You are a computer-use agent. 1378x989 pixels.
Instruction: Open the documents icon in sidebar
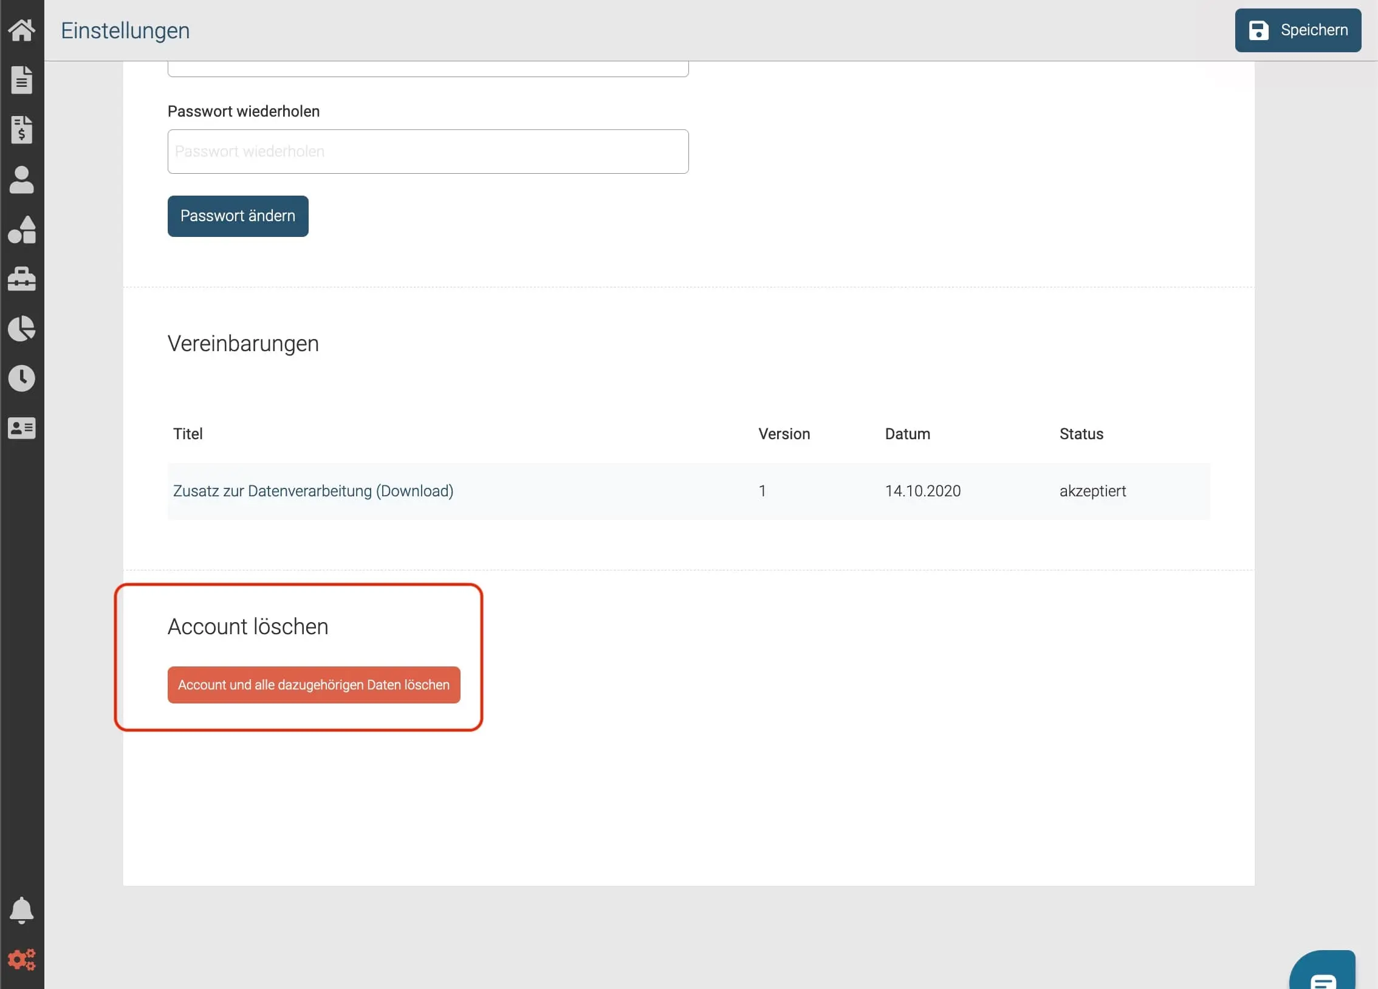[22, 80]
